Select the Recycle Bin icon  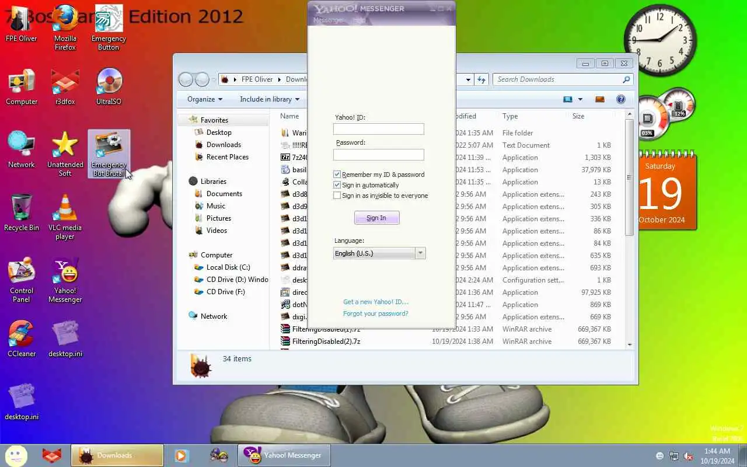click(x=22, y=212)
